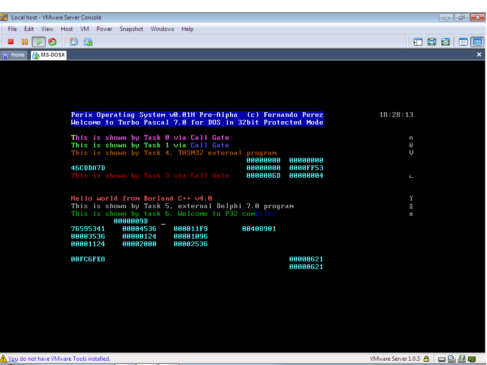487x365 pixels.
Task: Switch to the Home tab
Action: (x=14, y=55)
